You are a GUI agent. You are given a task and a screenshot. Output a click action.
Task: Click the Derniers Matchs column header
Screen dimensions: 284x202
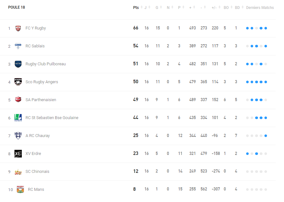[260, 8]
